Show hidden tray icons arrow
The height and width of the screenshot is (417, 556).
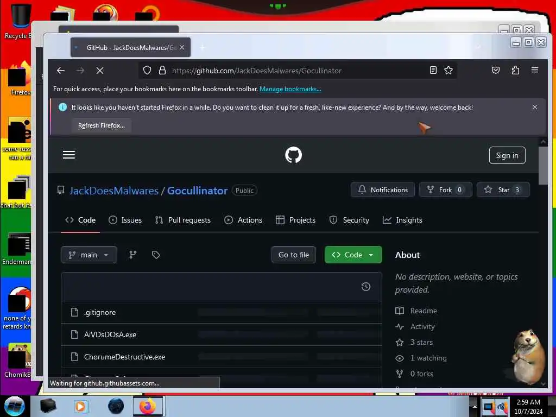[x=474, y=406]
